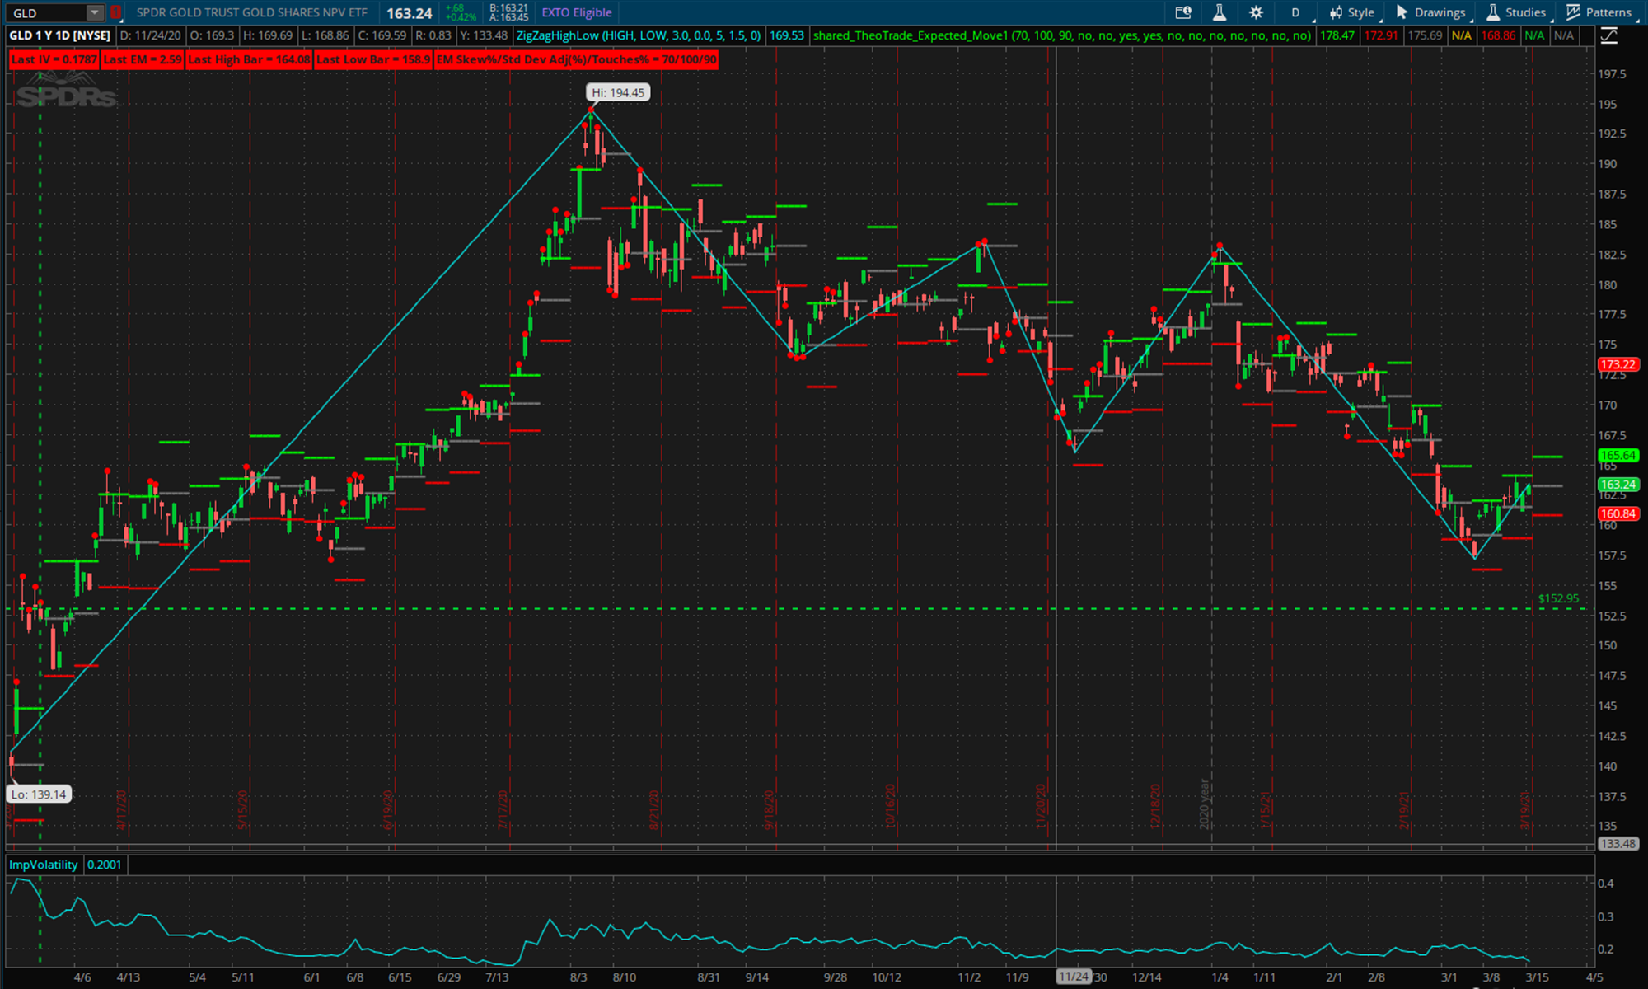This screenshot has height=989, width=1648.
Task: Click the red 173.22 price axis label
Action: (1618, 364)
